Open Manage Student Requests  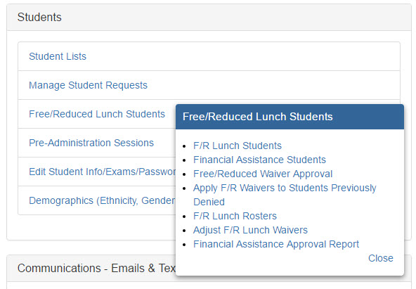click(x=88, y=85)
